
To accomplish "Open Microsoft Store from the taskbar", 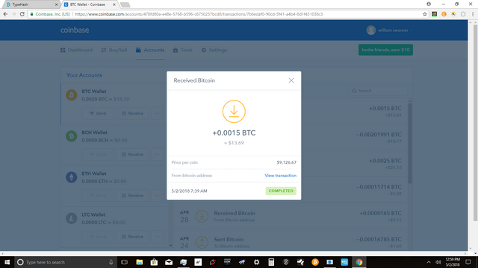I will [154, 262].
